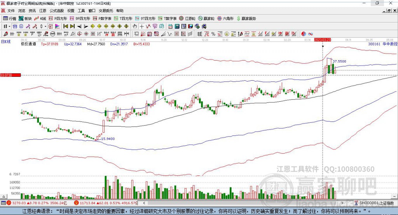Click the colored flag triangle icon

[x=58, y=26]
